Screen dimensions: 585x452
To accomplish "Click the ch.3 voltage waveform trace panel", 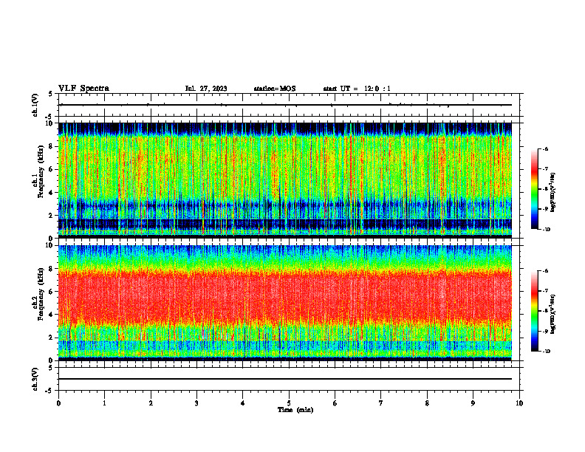I will tap(289, 379).
